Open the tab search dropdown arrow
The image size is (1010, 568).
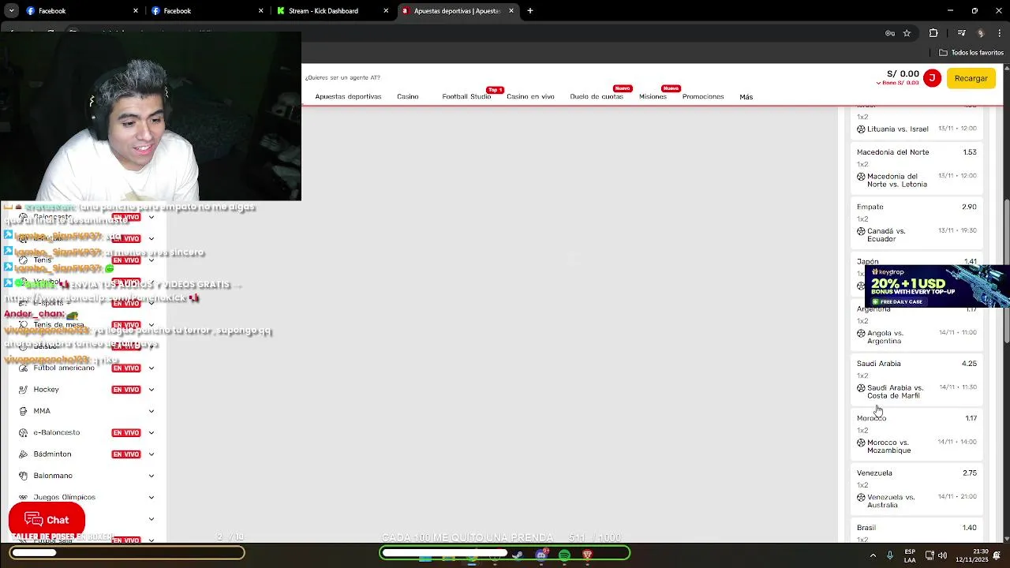[x=11, y=11]
